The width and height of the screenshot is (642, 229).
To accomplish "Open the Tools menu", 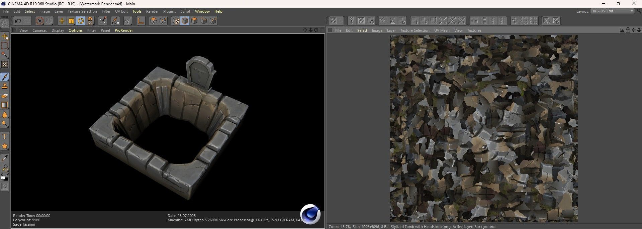I will pyautogui.click(x=137, y=11).
